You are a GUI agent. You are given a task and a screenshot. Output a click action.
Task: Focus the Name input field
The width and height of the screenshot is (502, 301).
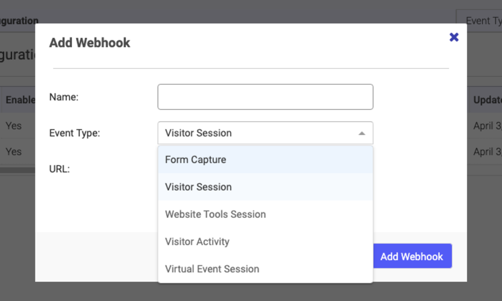tap(265, 97)
